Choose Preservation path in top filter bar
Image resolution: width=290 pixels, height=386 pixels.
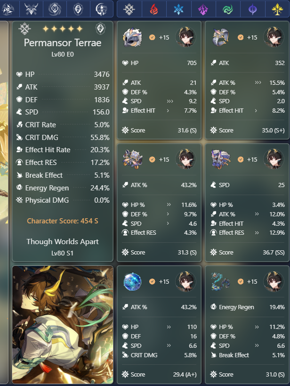click(x=78, y=9)
